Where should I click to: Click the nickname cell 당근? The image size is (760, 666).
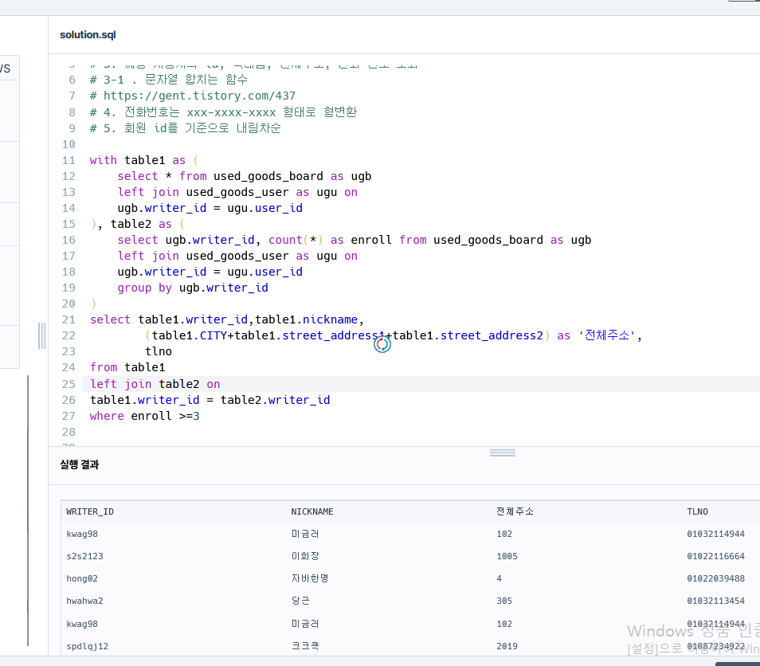tap(300, 601)
